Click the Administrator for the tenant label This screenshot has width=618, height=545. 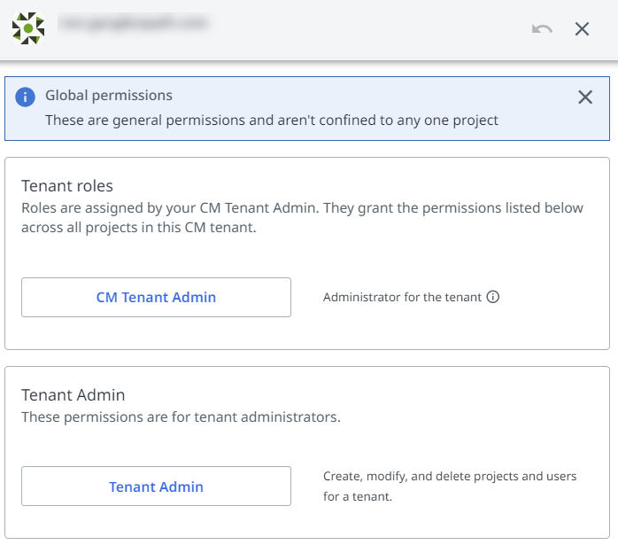(402, 298)
